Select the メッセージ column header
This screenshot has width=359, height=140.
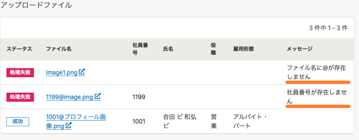click(300, 49)
